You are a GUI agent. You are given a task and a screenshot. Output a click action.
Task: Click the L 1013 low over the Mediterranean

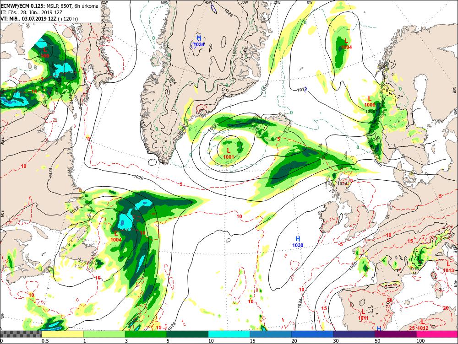point(449,267)
